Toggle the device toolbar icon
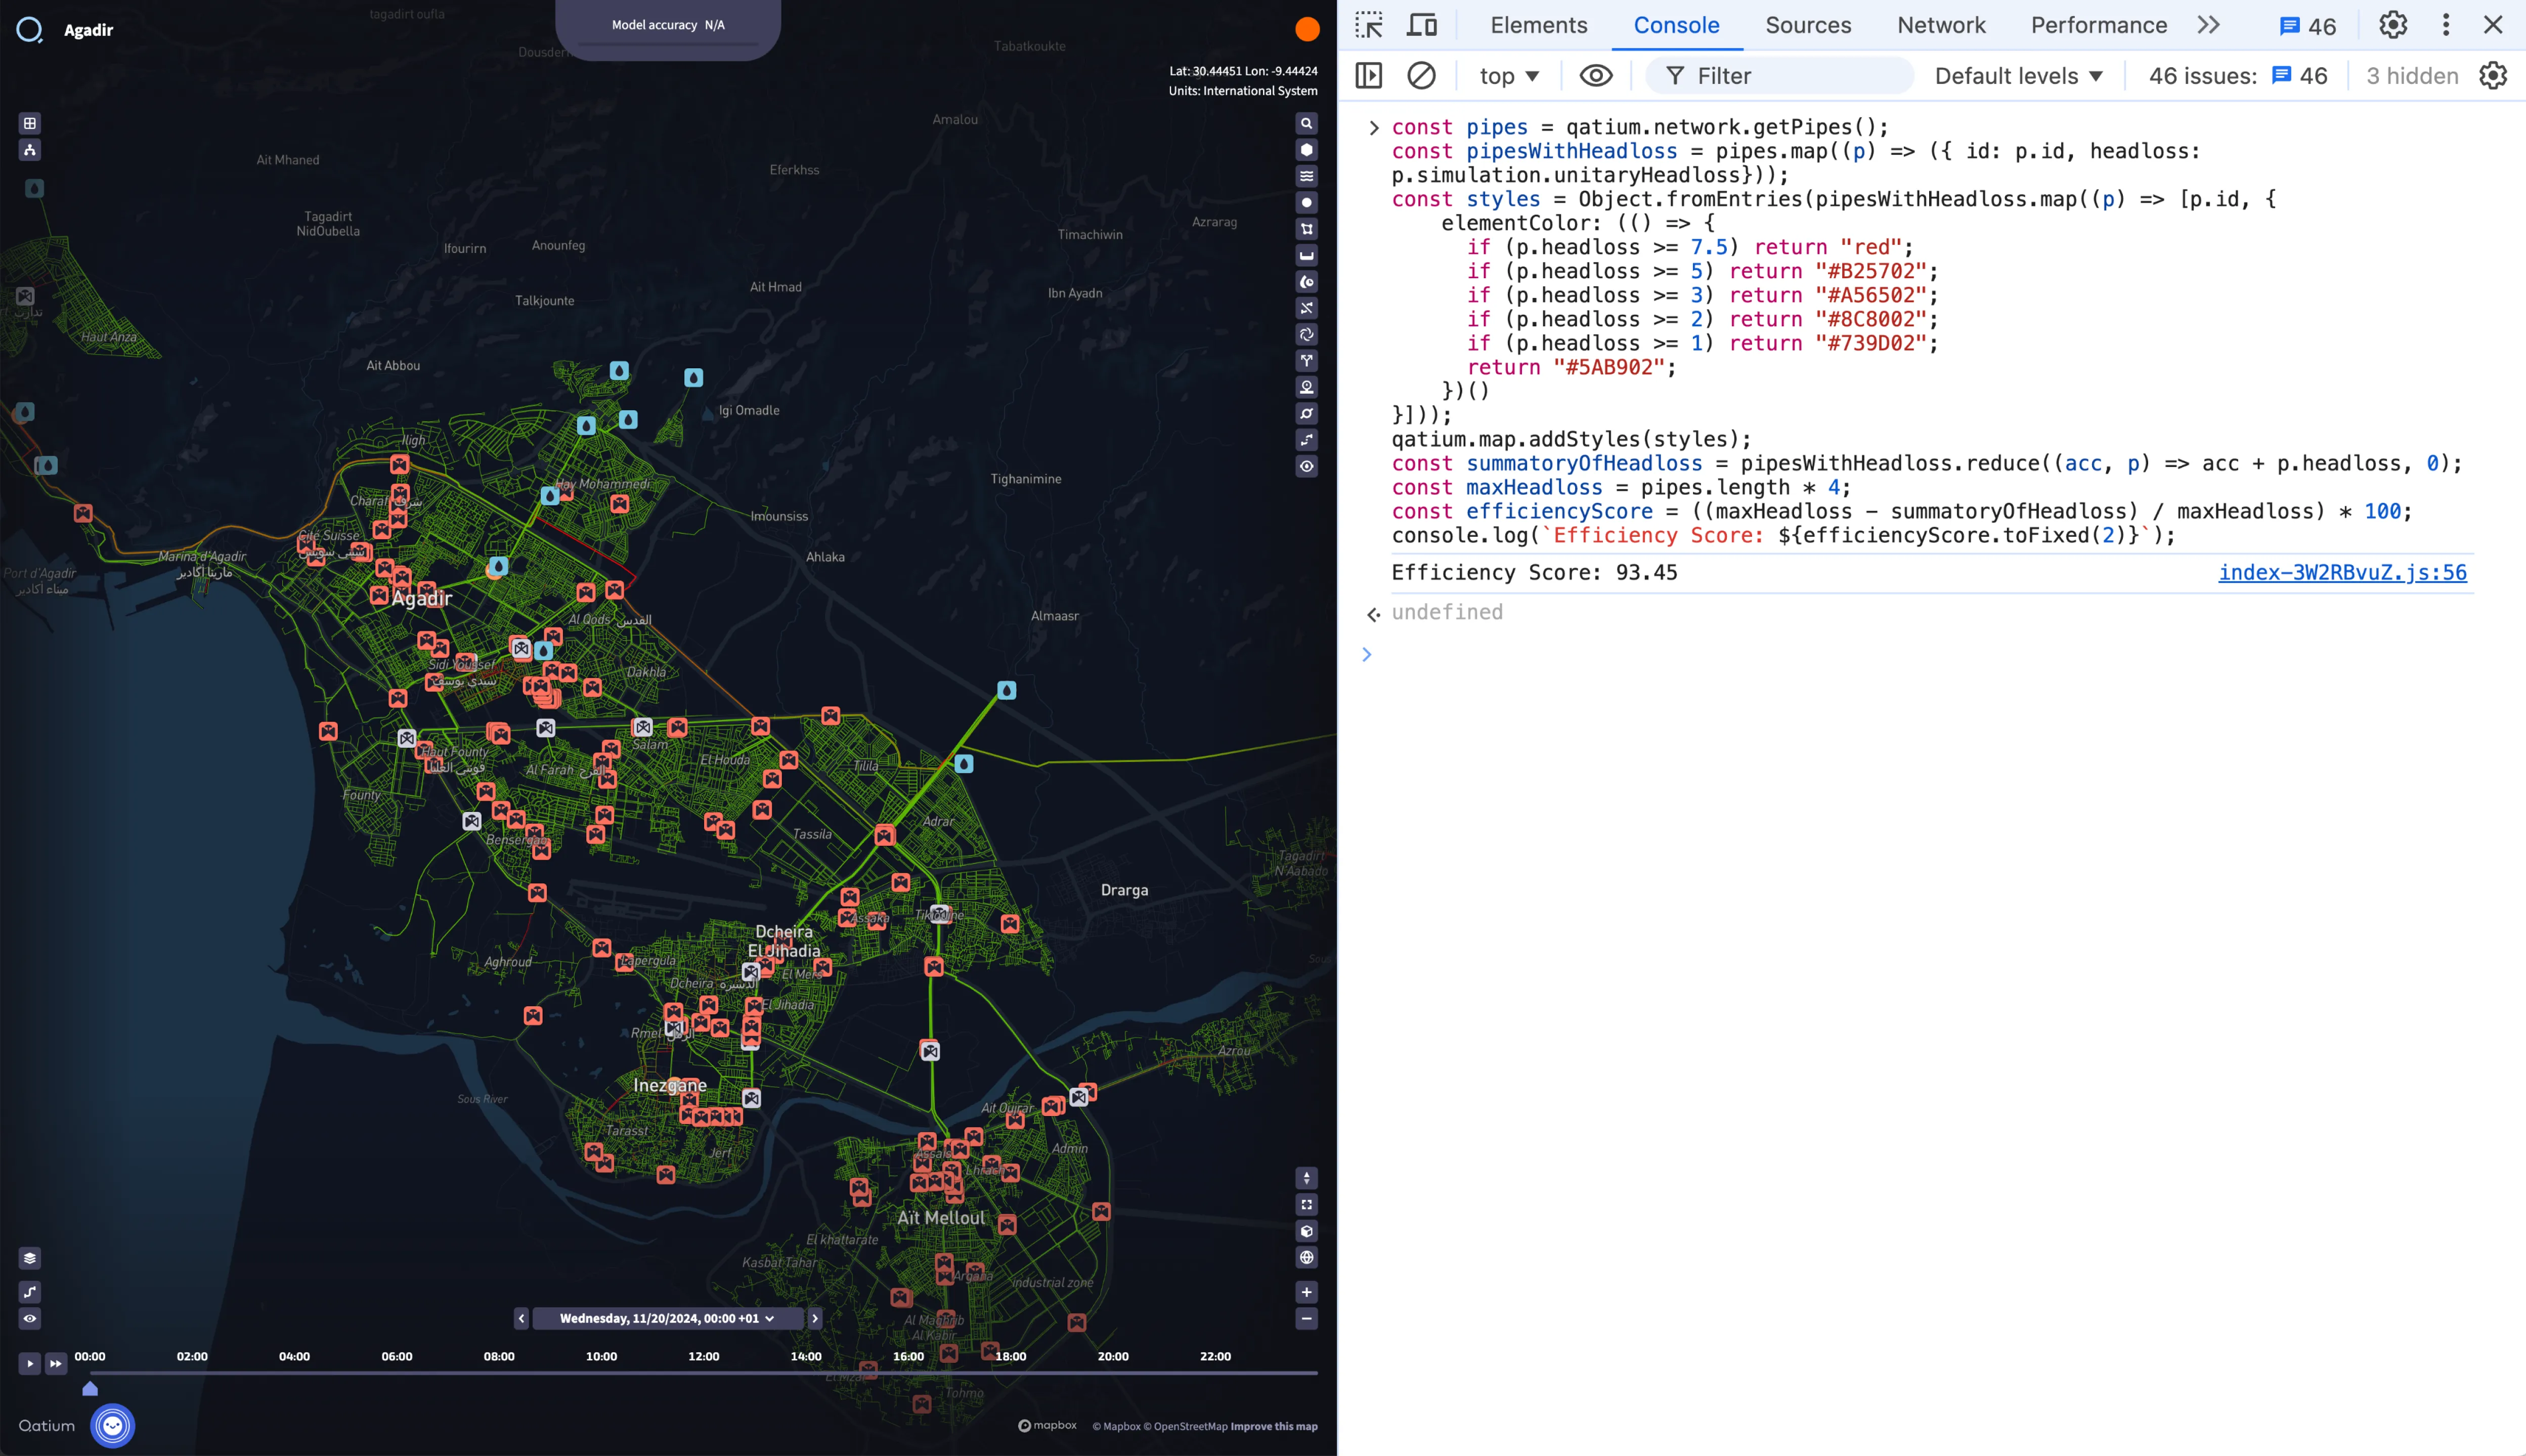The image size is (2526, 1456). tap(1421, 25)
